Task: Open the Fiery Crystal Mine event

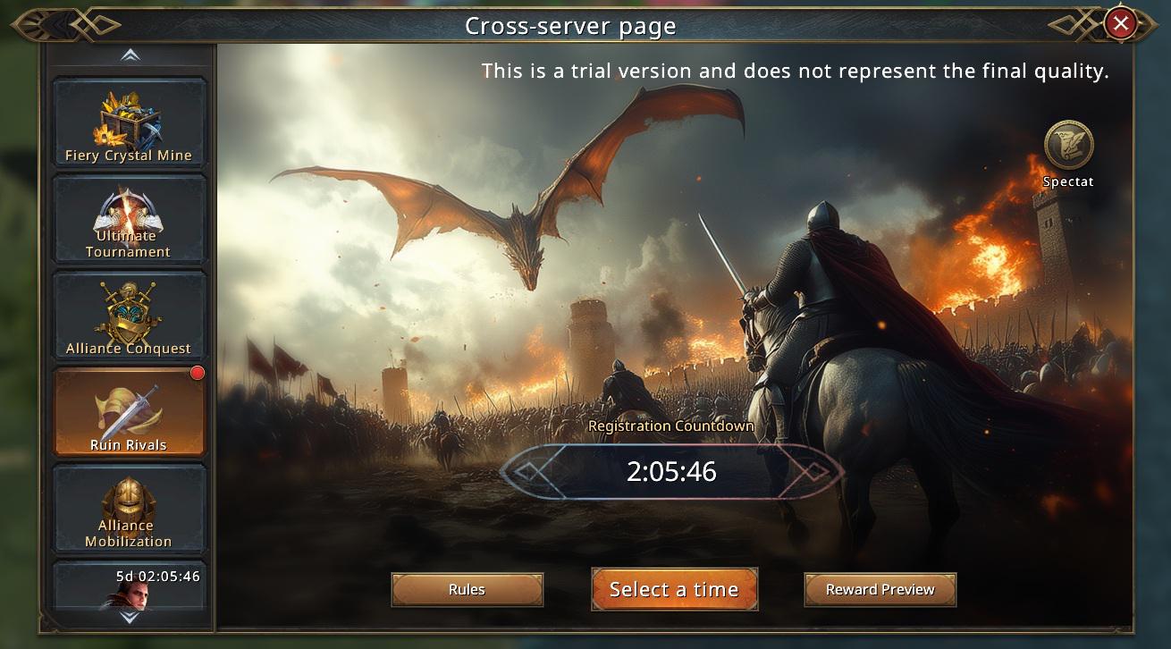Action: coord(130,122)
